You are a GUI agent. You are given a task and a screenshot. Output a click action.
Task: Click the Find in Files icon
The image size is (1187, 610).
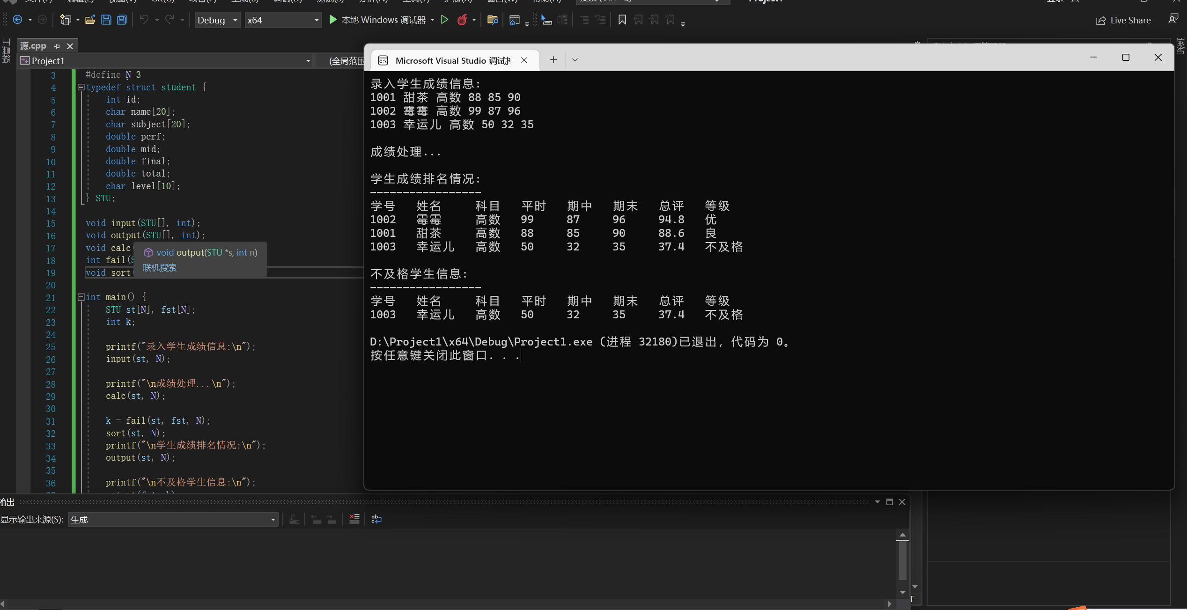point(492,20)
